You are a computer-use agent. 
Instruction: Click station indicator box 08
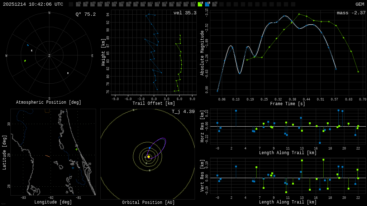pos(129,4)
